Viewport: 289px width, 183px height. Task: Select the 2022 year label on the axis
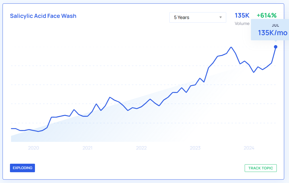coord(141,148)
